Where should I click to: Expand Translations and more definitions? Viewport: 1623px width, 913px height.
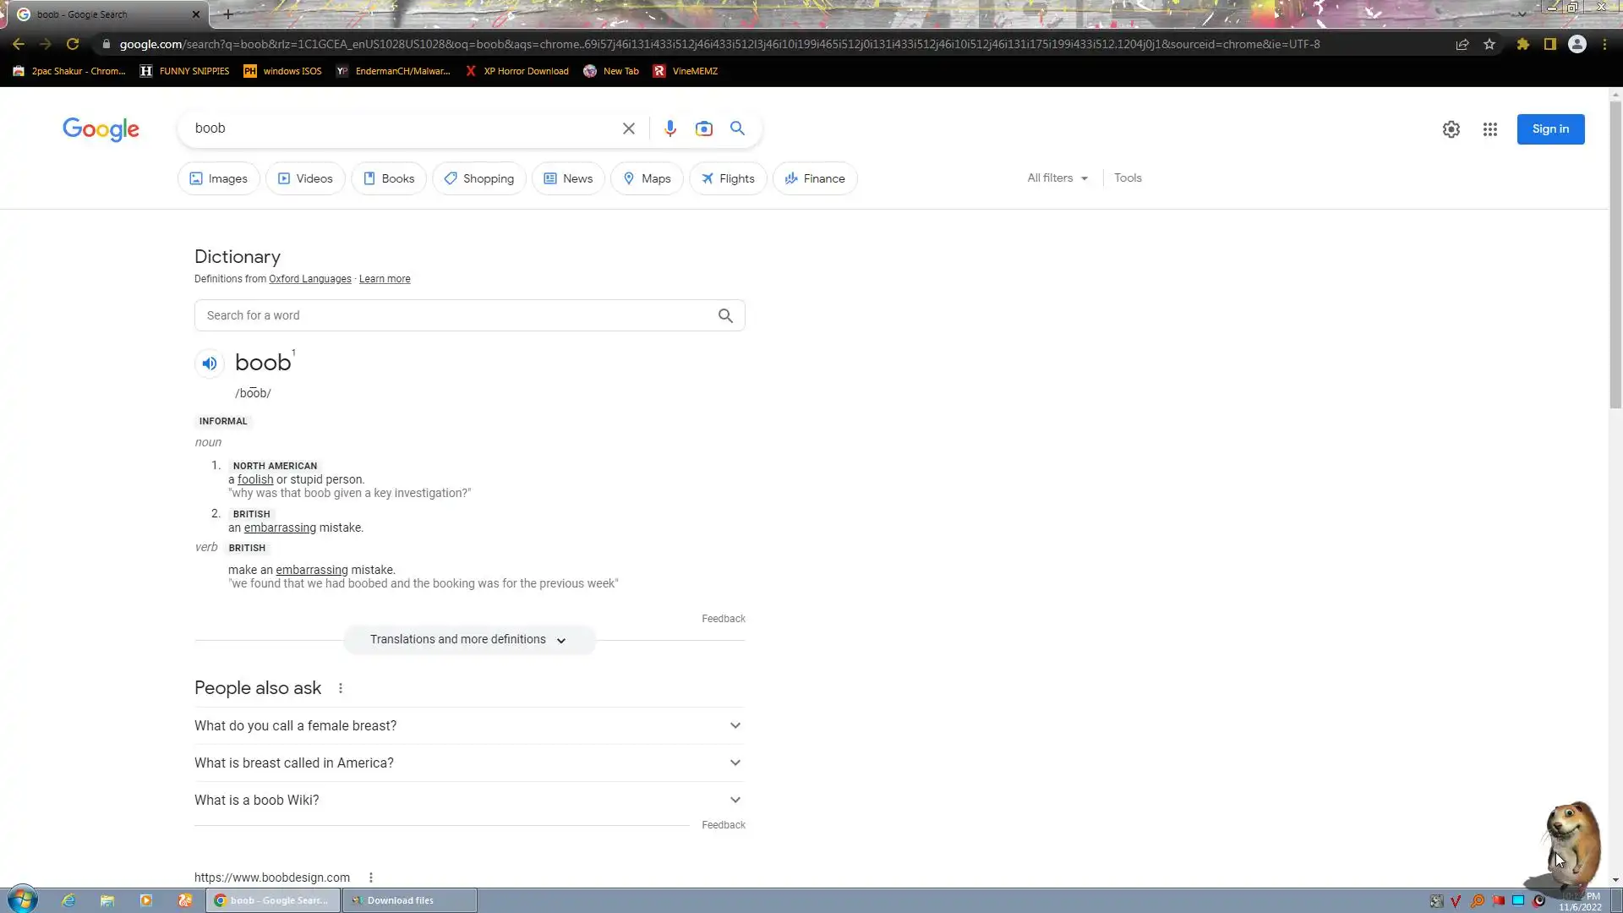[468, 640]
